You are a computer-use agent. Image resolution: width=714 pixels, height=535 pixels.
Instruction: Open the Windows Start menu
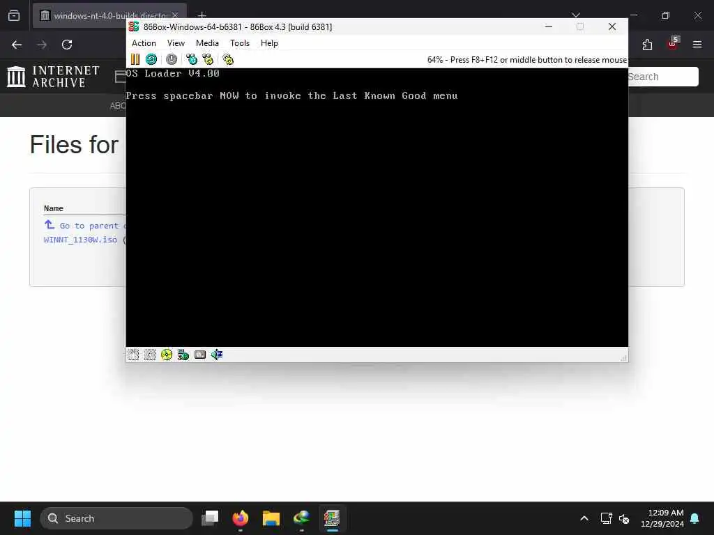[x=22, y=518]
